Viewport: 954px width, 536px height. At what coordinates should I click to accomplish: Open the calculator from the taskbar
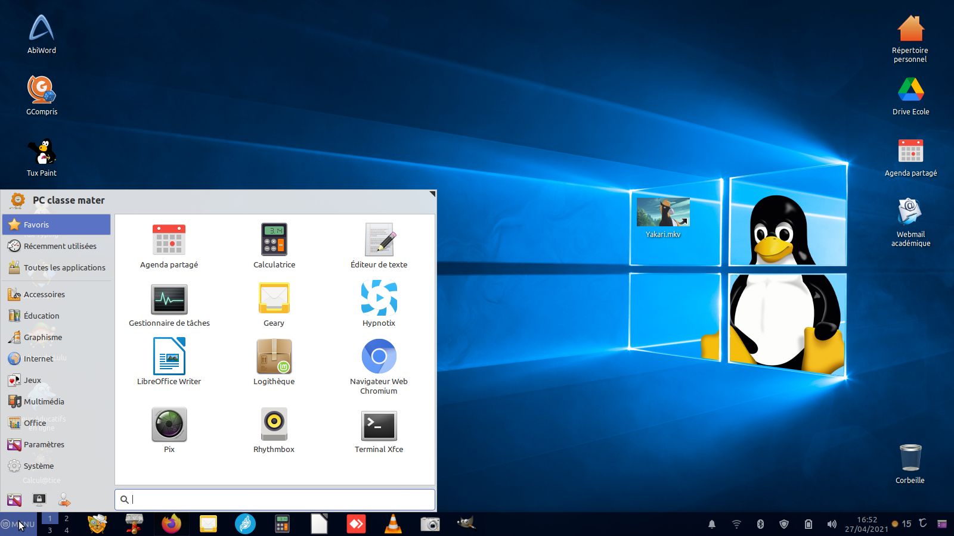coord(282,524)
